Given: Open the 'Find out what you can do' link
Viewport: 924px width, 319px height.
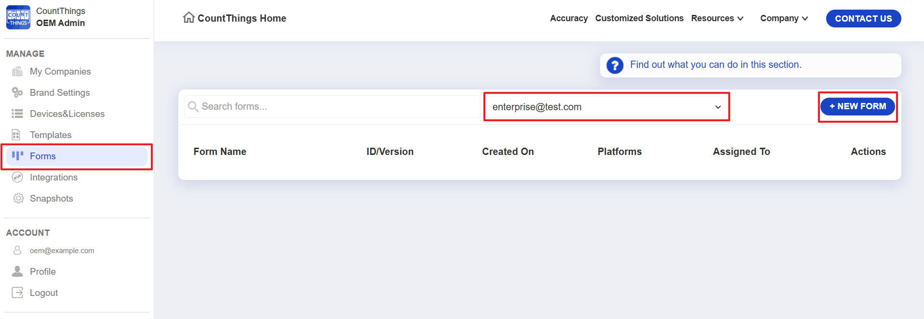Looking at the screenshot, I should (715, 64).
